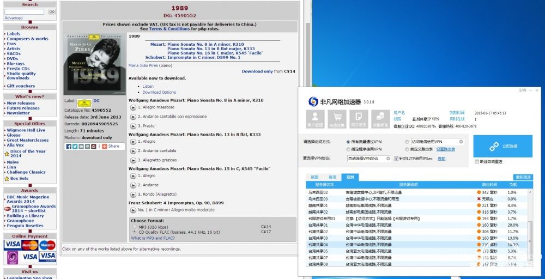Select the 马来西亚02 server row
The width and height of the screenshot is (545, 279).
tap(417, 192)
